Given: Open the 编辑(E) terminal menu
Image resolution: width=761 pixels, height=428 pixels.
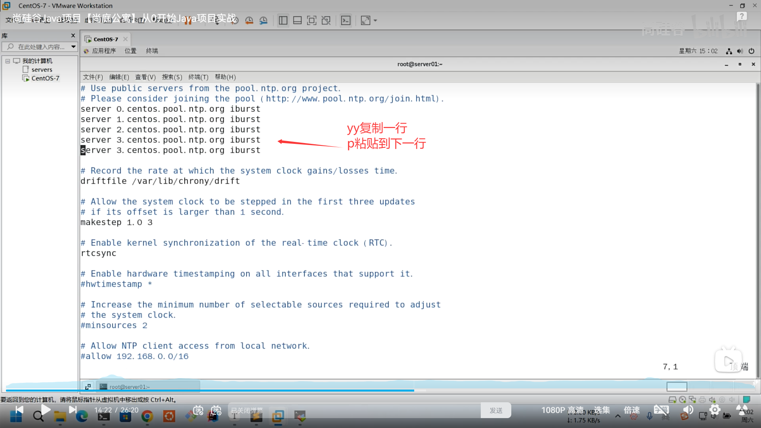Looking at the screenshot, I should pyautogui.click(x=119, y=77).
